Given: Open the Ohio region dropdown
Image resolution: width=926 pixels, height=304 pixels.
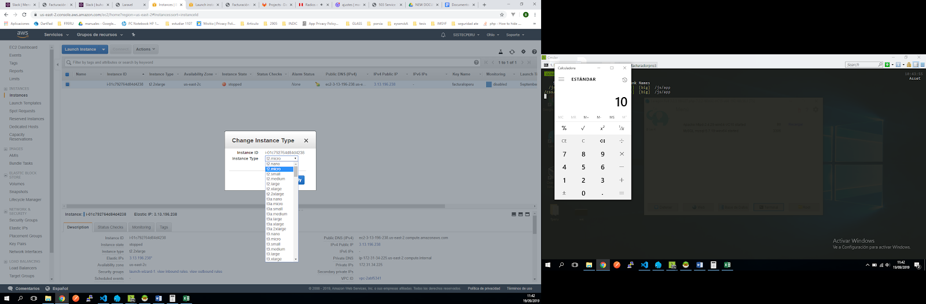Looking at the screenshot, I should pos(493,35).
